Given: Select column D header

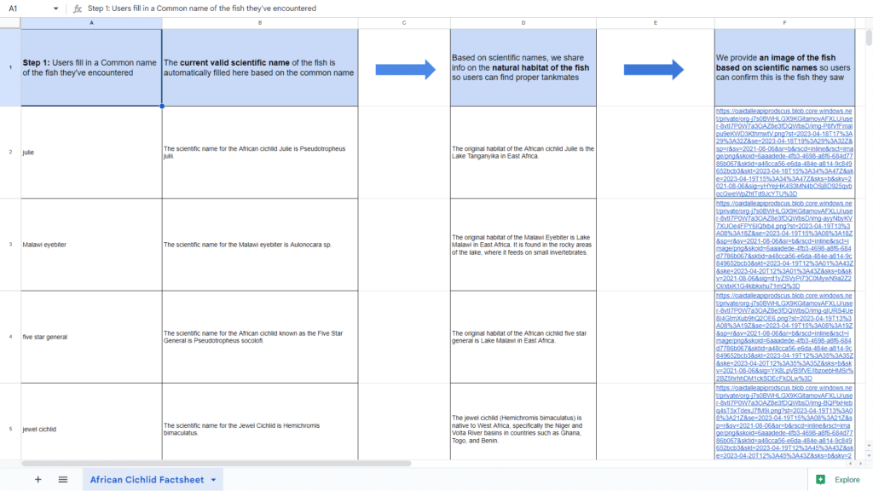Looking at the screenshot, I should 523,23.
